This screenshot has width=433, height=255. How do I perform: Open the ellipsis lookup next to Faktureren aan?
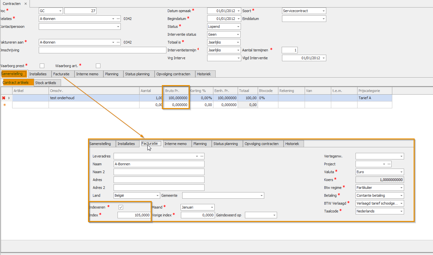click(x=119, y=42)
